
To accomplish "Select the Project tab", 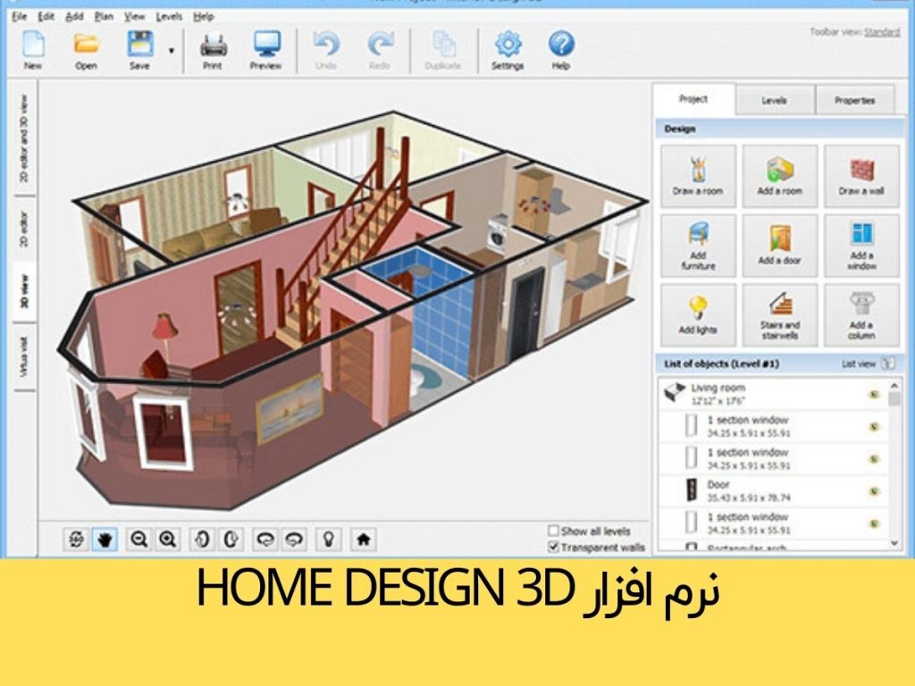I will [693, 99].
